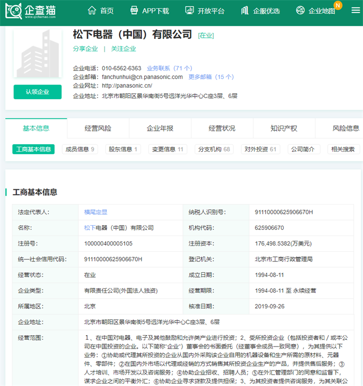Click the 工商基本信息 section heading
The image size is (363, 386).
tap(35, 192)
